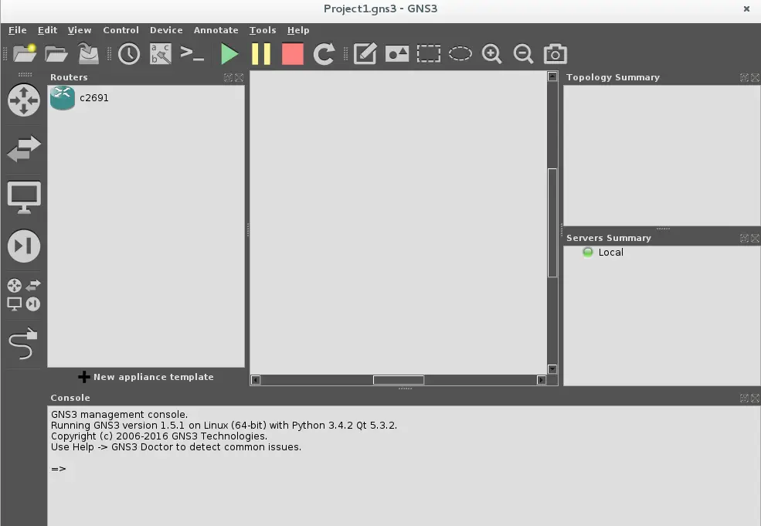The image size is (761, 526).
Task: Select the Add a link cable tool
Action: pos(23,344)
